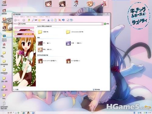Screen dimensions: 152x114
Task: Open the Edit menu
Action: [22, 17]
